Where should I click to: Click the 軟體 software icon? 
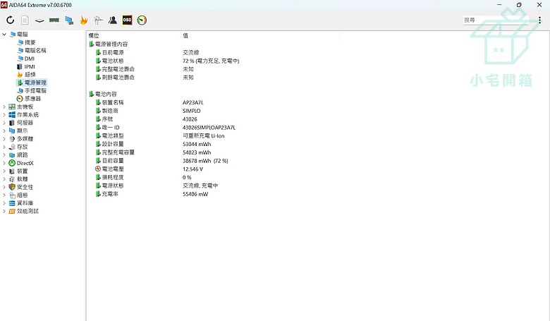pyautogui.click(x=12, y=179)
